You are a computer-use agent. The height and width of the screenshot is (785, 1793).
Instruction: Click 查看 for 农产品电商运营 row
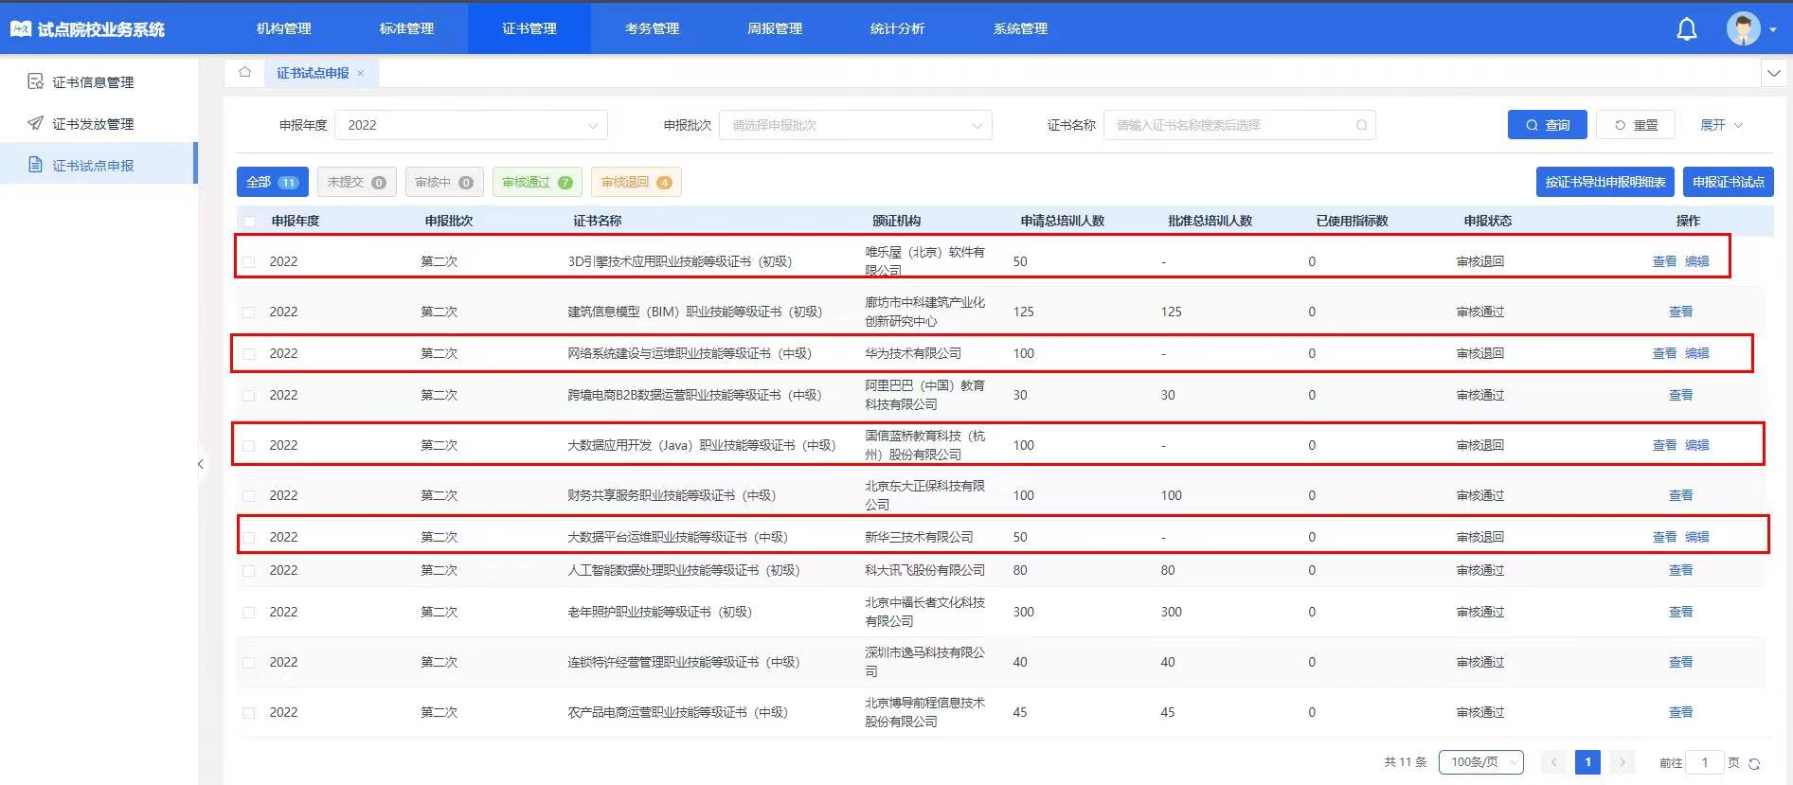tap(1680, 712)
